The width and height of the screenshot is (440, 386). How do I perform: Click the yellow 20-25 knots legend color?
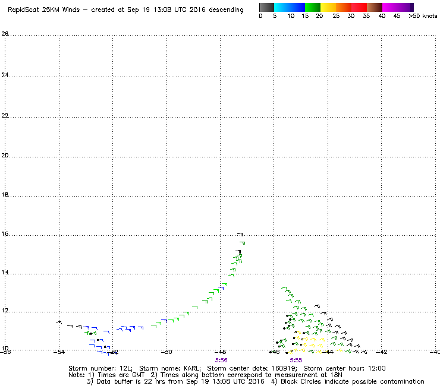tap(328, 7)
